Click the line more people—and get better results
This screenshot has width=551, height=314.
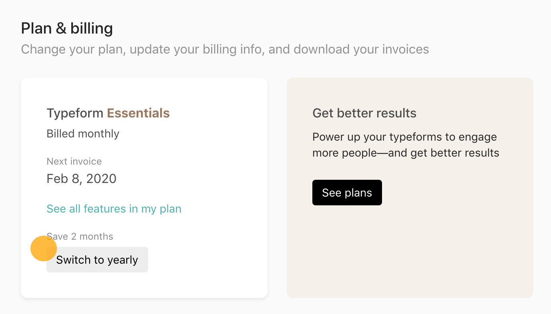(406, 153)
